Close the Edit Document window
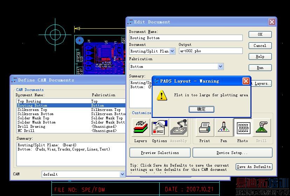 tap(272, 22)
